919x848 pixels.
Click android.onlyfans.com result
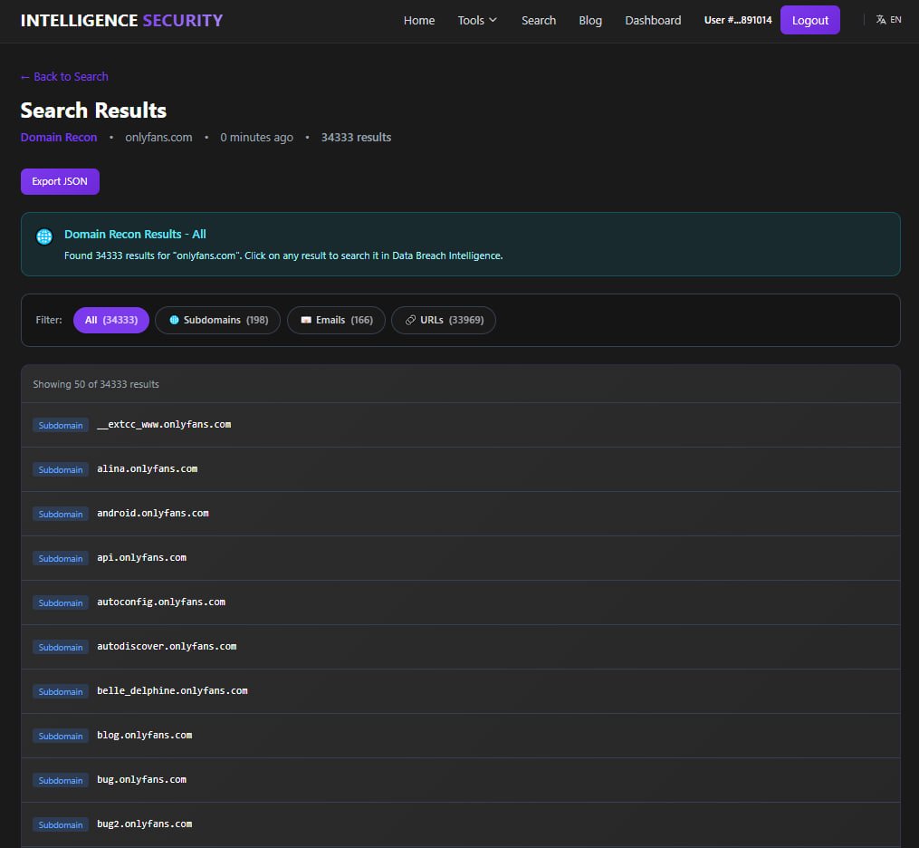[x=461, y=514]
